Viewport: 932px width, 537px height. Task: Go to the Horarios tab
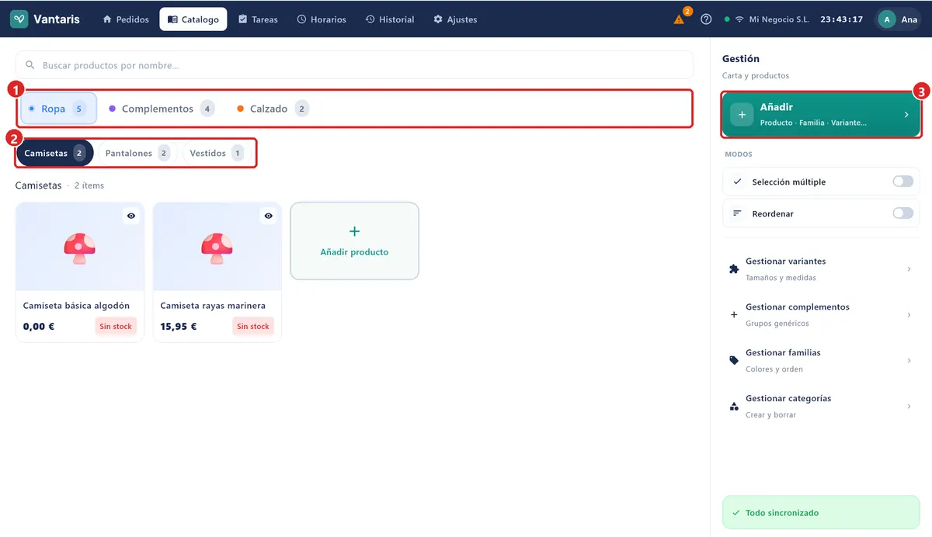[x=322, y=19]
